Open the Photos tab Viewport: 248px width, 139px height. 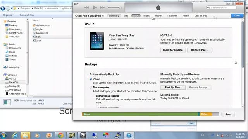click(x=186, y=15)
